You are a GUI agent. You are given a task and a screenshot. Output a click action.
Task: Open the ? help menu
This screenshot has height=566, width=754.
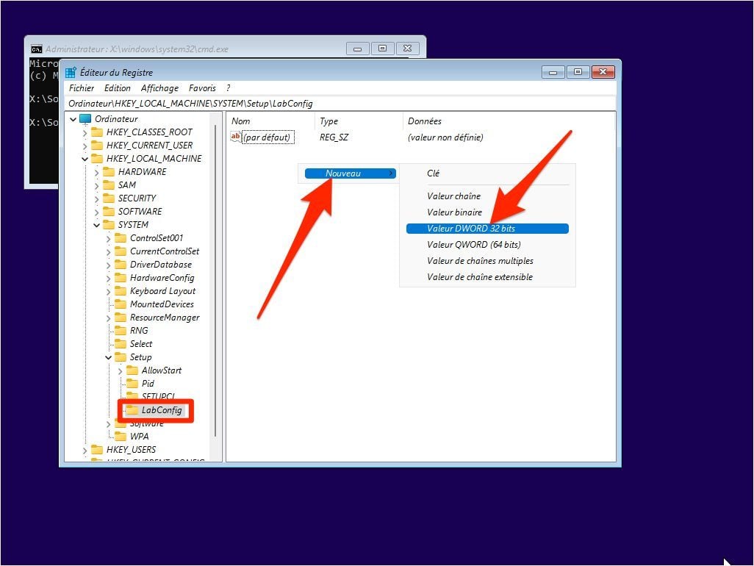coord(229,88)
